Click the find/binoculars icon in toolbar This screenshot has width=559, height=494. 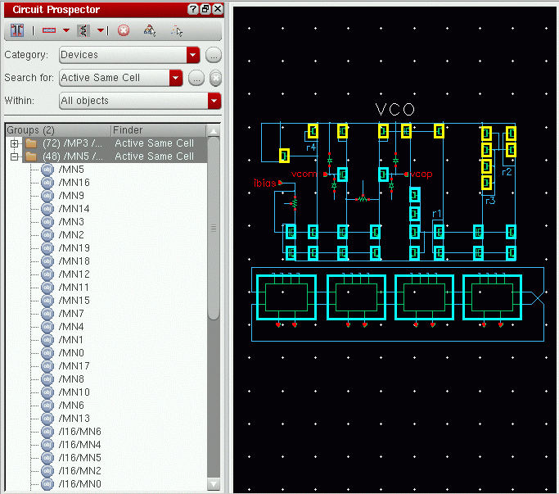click(150, 30)
